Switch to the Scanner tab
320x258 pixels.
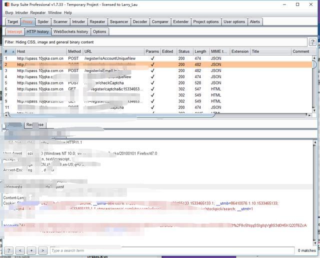click(60, 21)
